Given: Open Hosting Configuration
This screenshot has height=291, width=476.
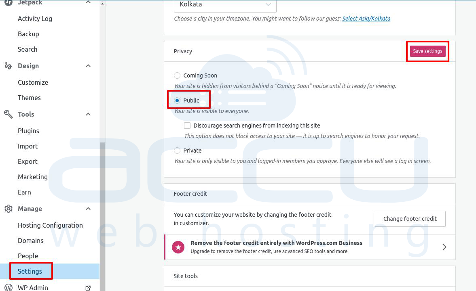Looking at the screenshot, I should [50, 225].
